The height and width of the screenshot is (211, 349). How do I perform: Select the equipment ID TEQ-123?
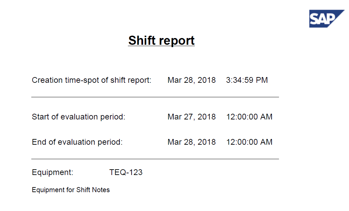tap(126, 173)
